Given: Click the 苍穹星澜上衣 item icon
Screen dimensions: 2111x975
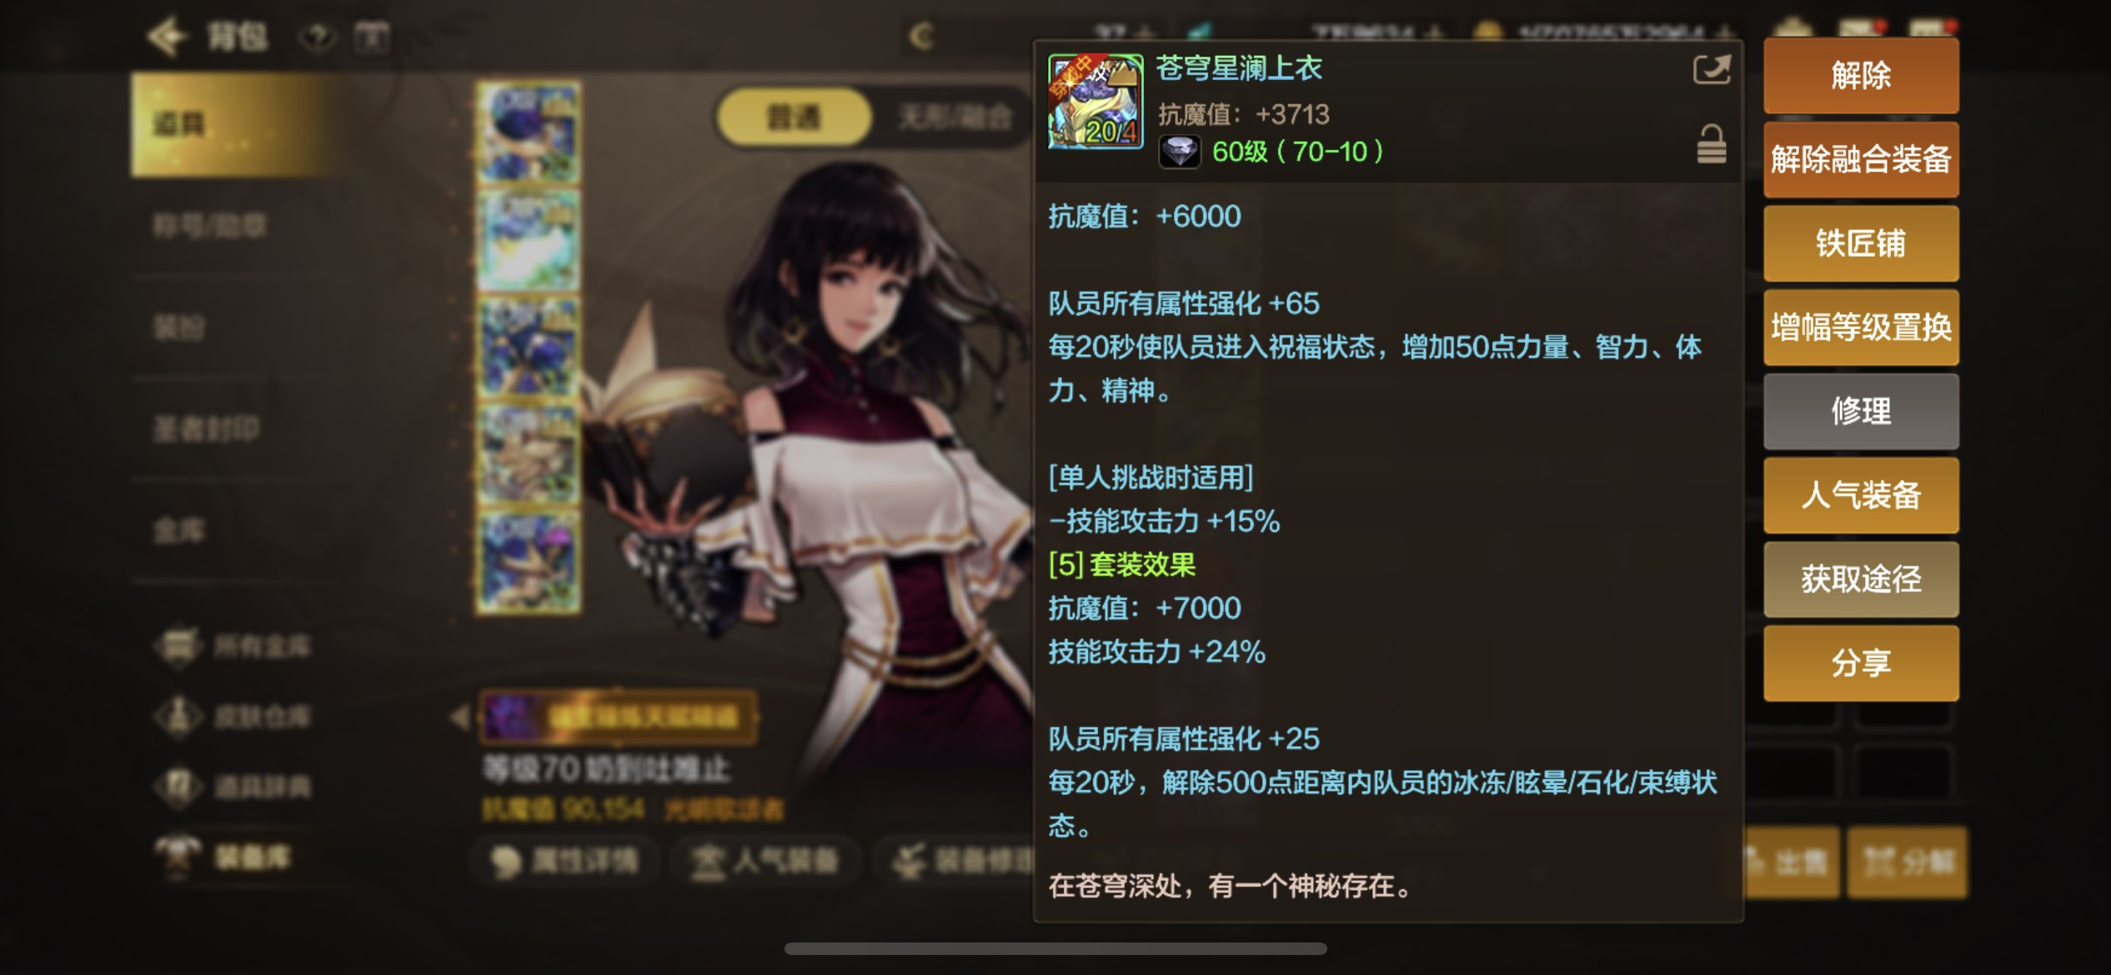Looking at the screenshot, I should [x=1096, y=102].
